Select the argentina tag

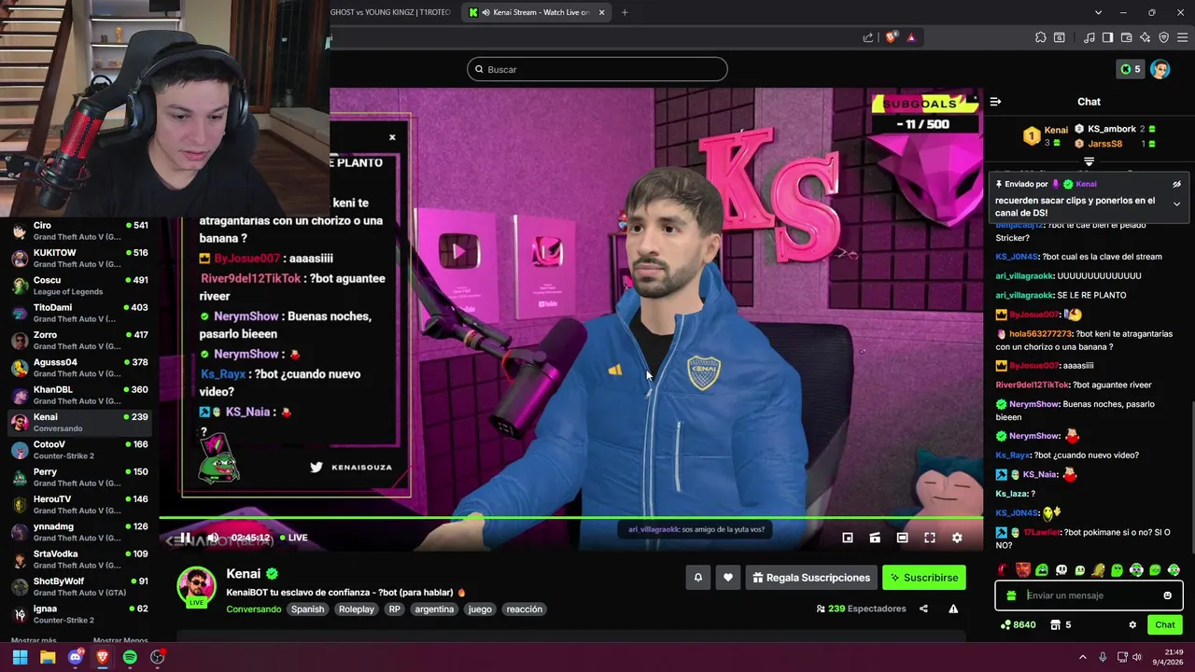[x=434, y=609]
